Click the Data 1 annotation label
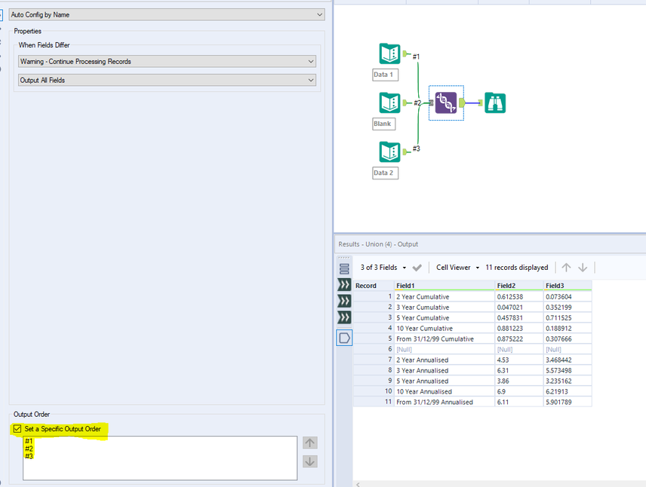The image size is (646, 487). click(x=385, y=75)
